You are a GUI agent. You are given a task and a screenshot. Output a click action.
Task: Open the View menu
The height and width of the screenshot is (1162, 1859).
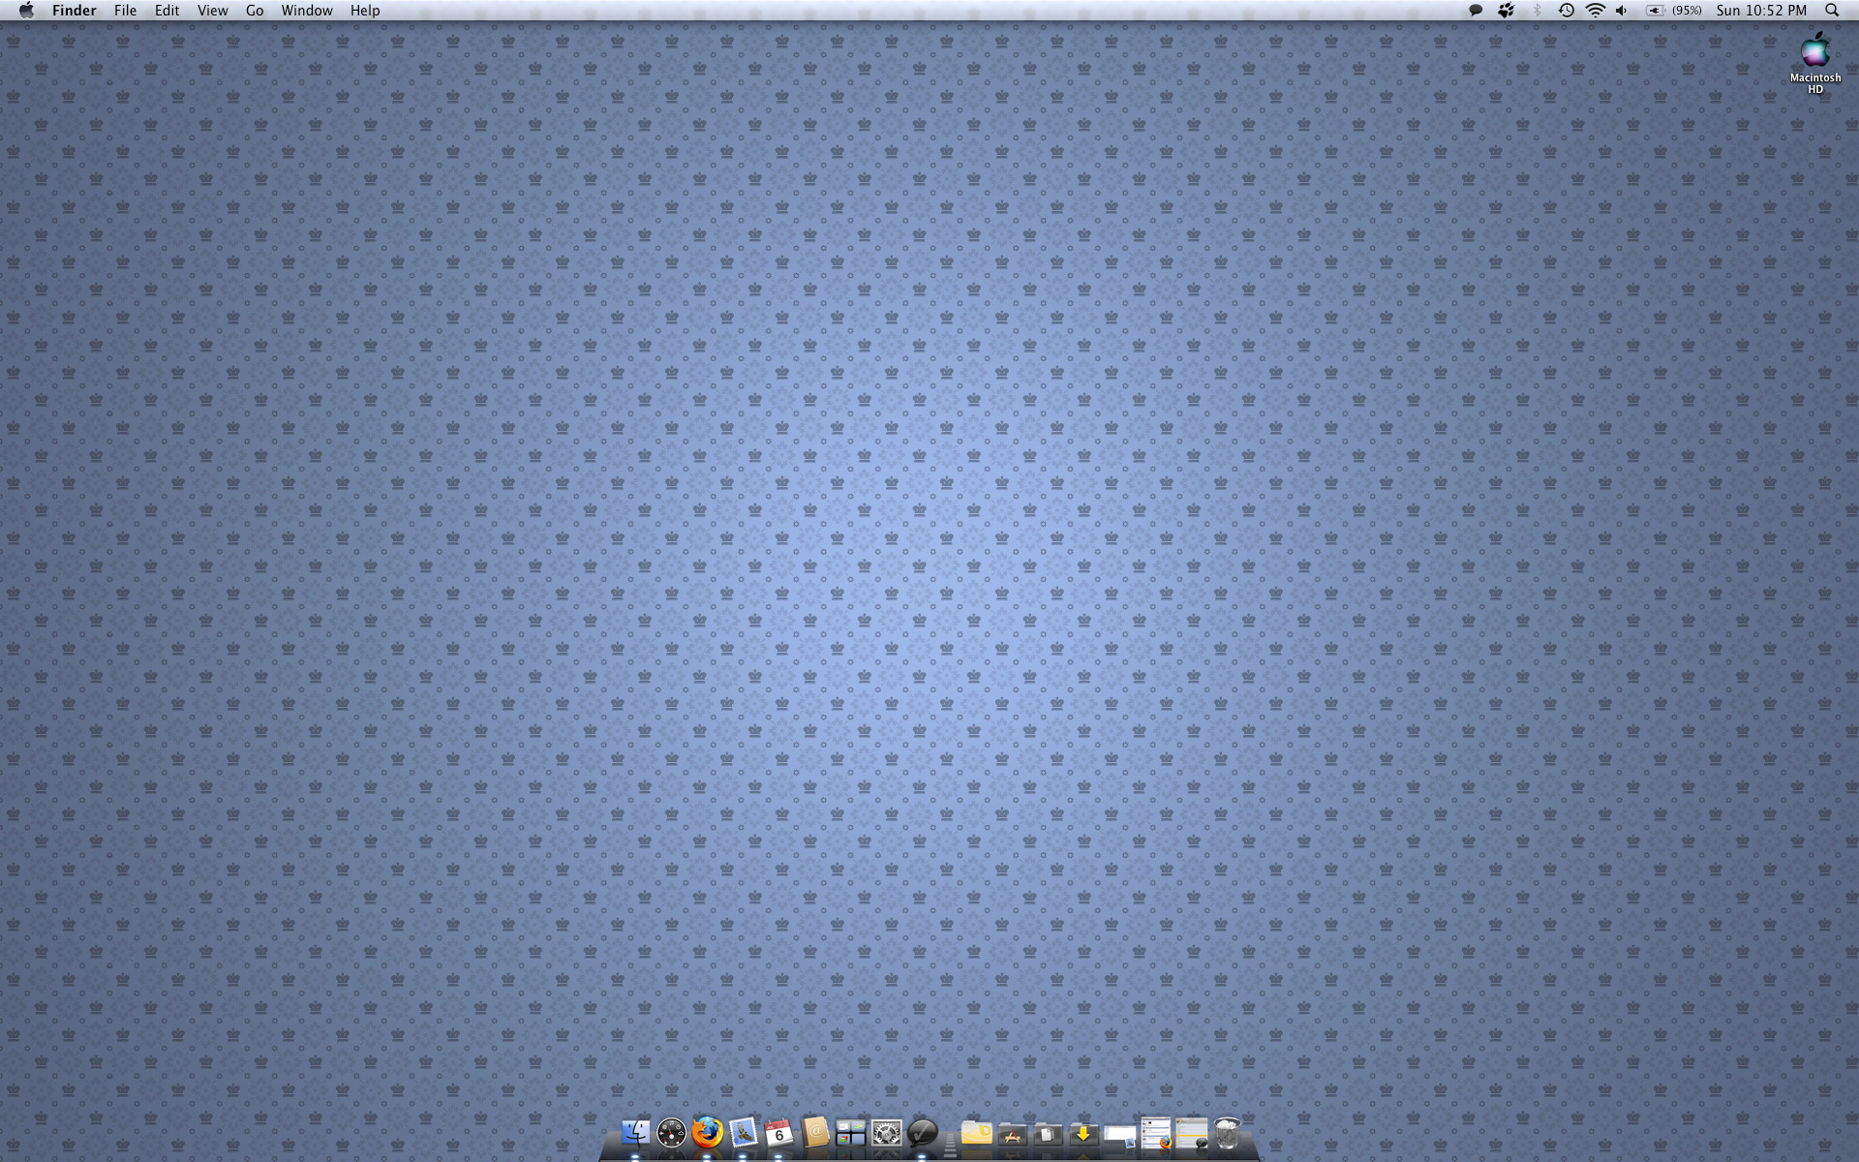click(212, 11)
